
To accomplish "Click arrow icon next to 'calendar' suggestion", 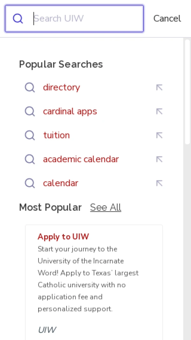I will [159, 183].
